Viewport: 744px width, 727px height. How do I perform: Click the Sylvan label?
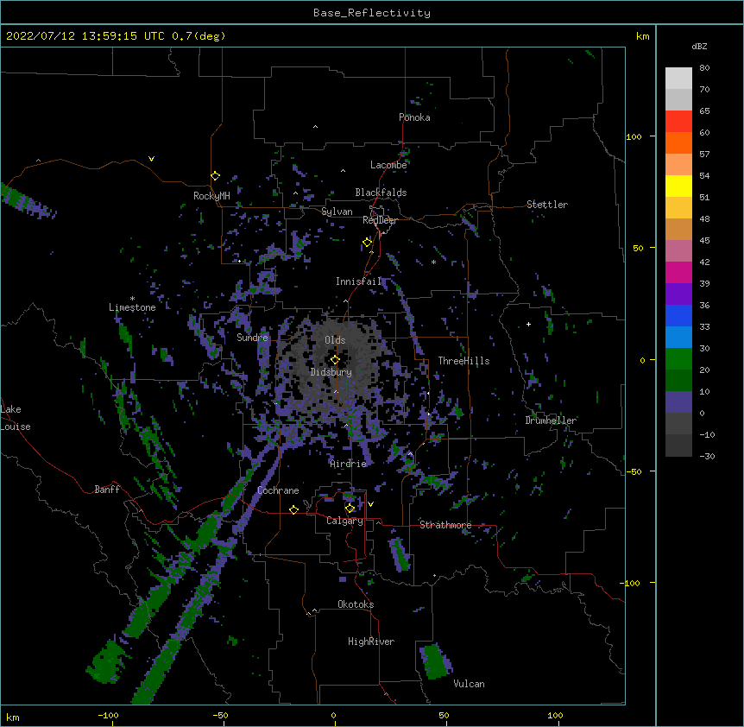tap(337, 212)
